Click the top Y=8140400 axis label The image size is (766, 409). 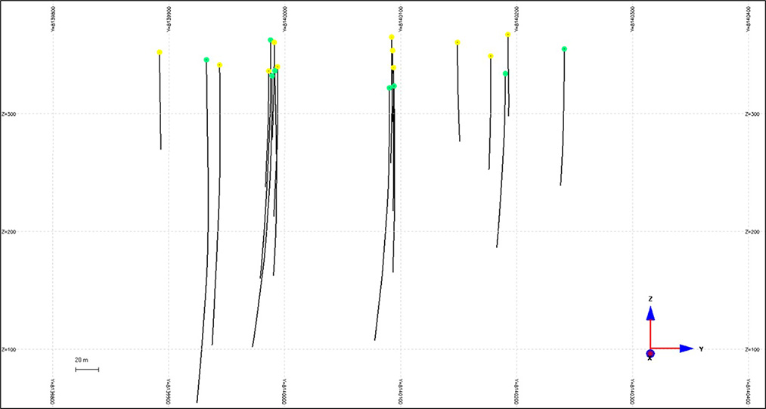[748, 17]
